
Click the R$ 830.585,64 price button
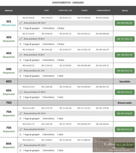125,23
